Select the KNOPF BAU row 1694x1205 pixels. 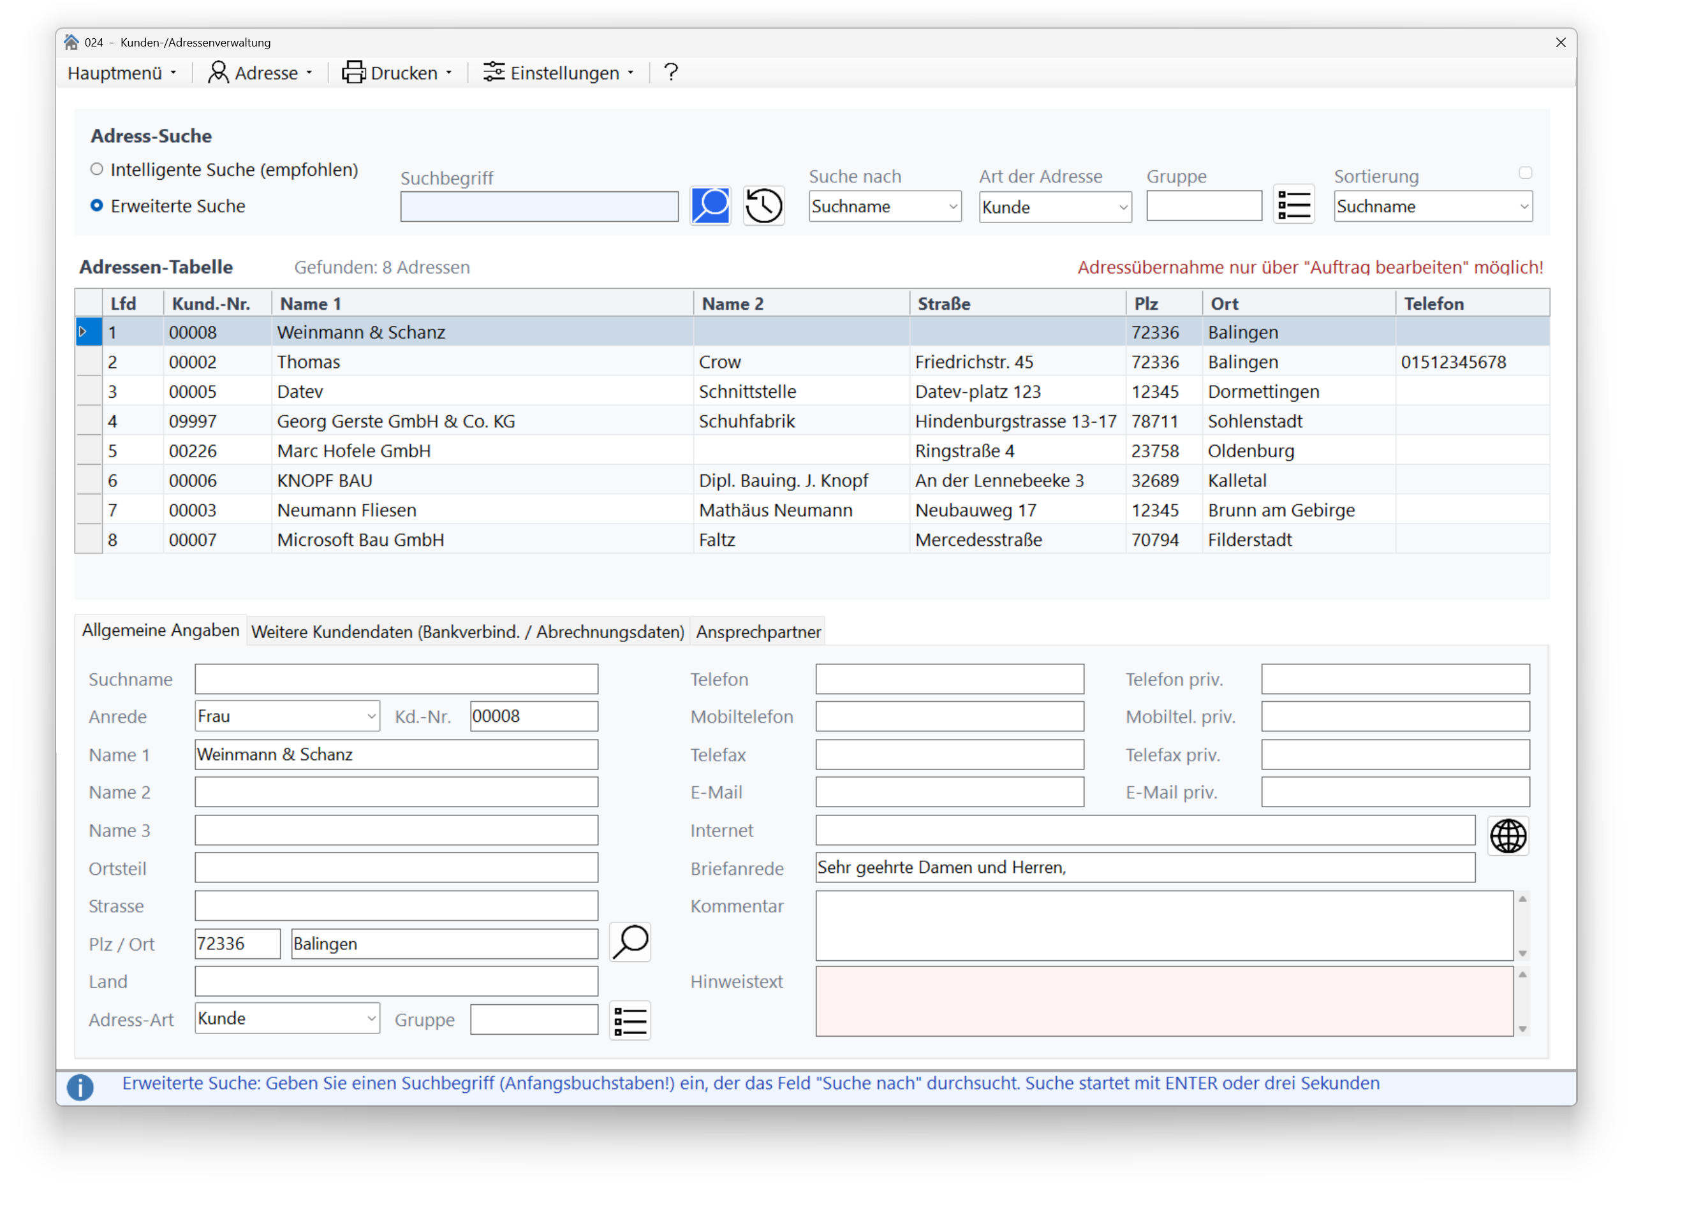point(812,481)
